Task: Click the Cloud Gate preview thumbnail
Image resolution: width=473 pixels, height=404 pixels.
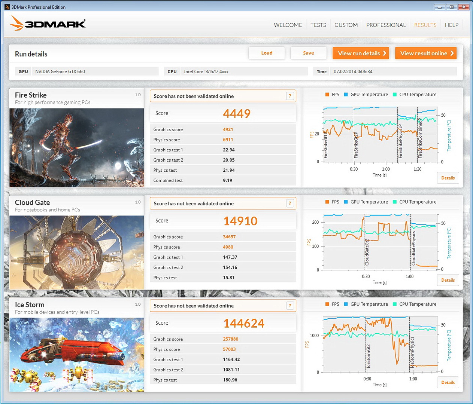Action: (77, 252)
